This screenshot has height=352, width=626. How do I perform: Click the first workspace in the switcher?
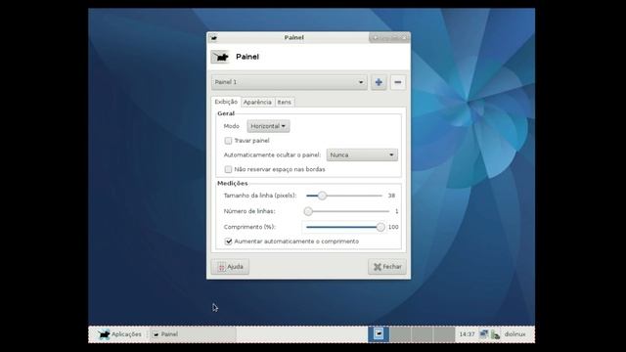(x=379, y=334)
